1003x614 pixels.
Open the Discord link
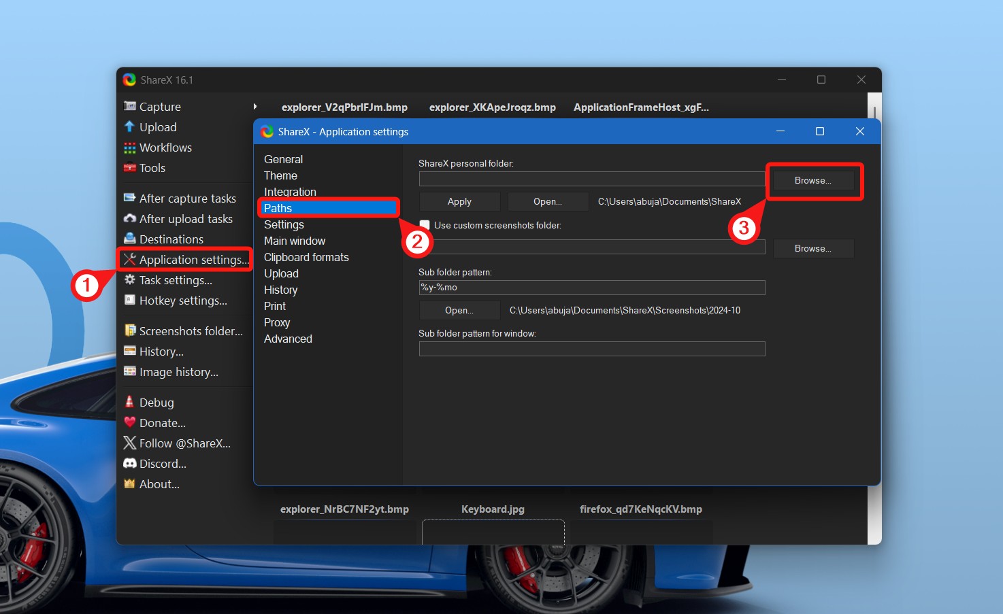[162, 463]
